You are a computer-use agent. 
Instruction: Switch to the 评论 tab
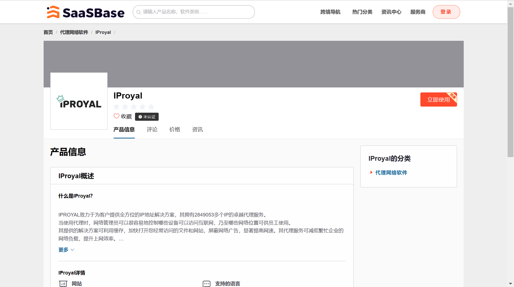click(x=152, y=130)
